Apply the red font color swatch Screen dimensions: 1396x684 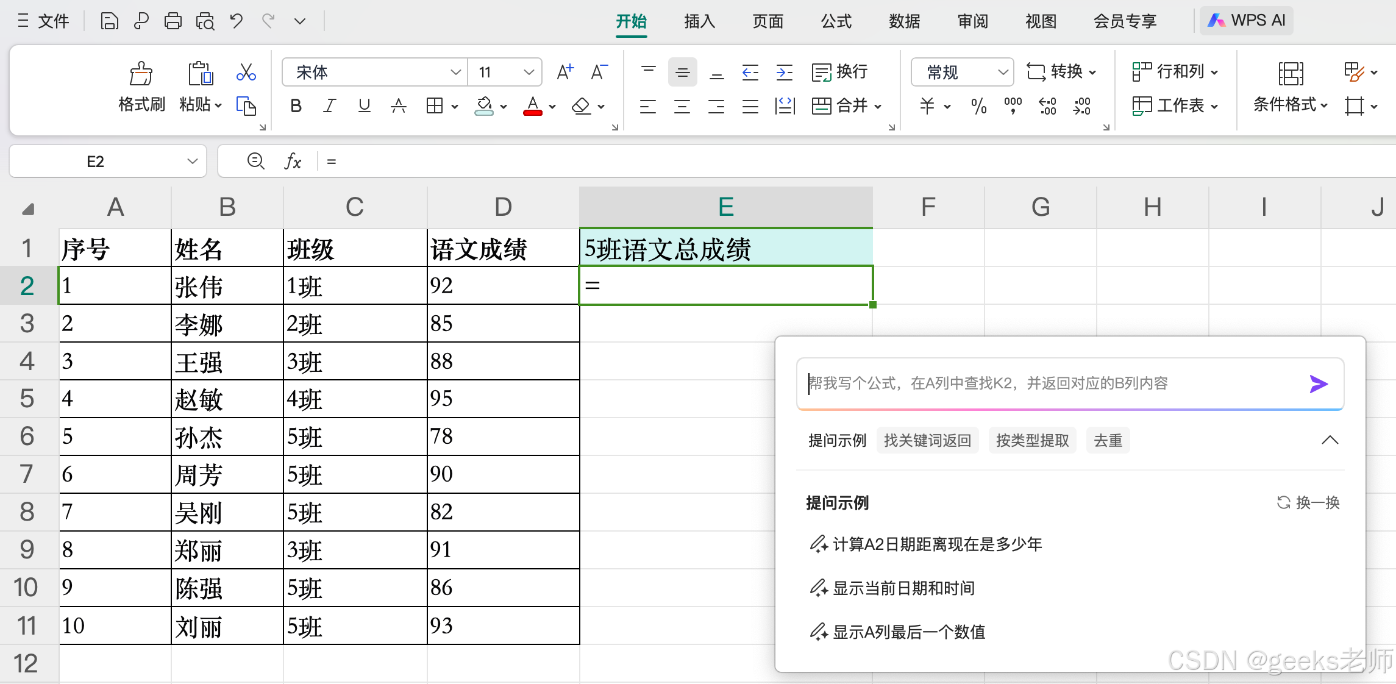click(x=532, y=106)
